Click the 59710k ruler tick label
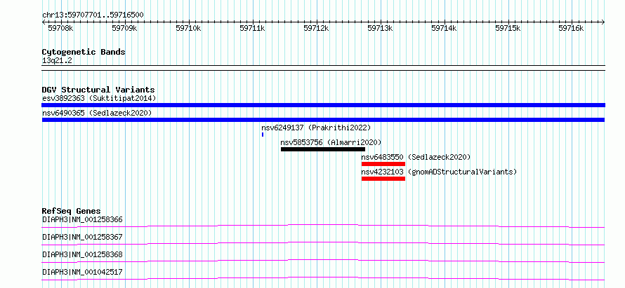The height and width of the screenshot is (288, 625). pos(188,29)
